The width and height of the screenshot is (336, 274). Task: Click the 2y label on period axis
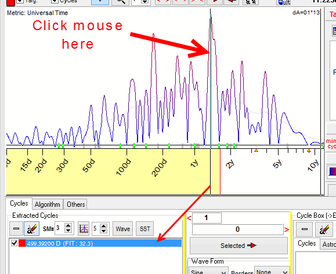(230, 165)
